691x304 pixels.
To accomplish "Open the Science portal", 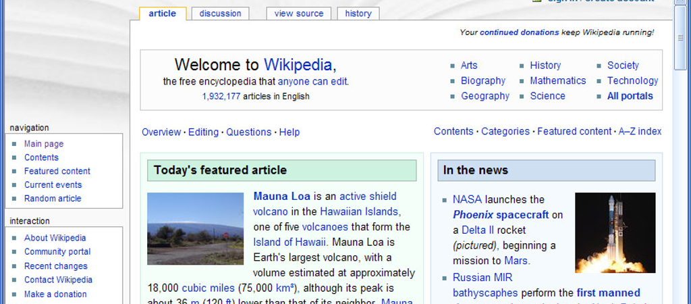I will coord(547,96).
